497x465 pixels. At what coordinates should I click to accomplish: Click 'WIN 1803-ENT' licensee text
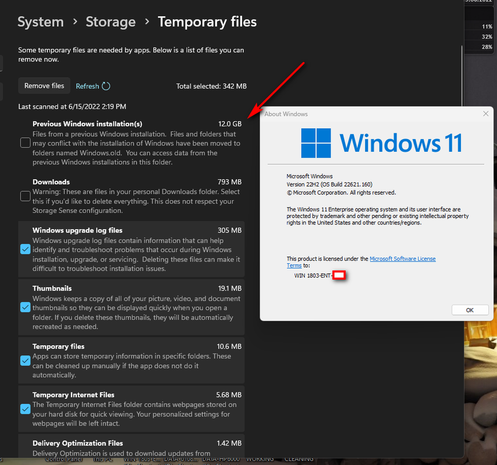pyautogui.click(x=313, y=276)
